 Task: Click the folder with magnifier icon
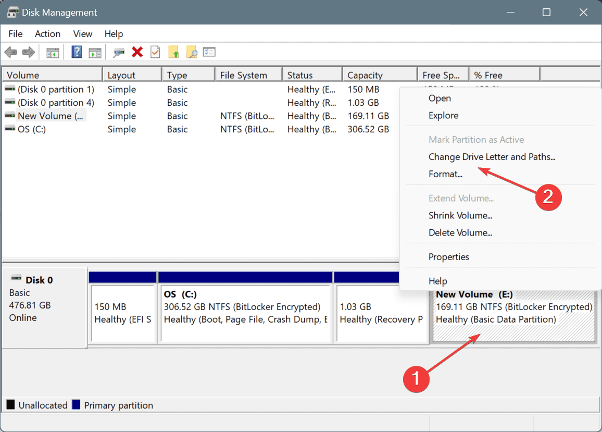click(192, 52)
